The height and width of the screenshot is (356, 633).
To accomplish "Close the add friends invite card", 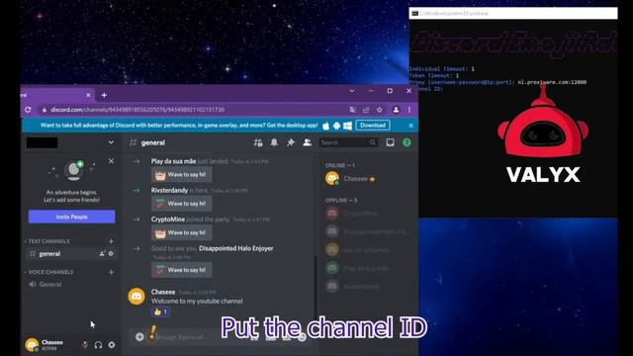I will [111, 161].
